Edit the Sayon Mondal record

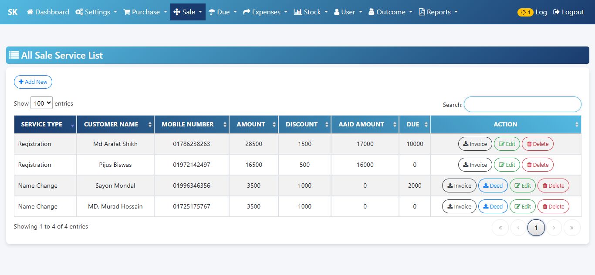click(x=523, y=186)
